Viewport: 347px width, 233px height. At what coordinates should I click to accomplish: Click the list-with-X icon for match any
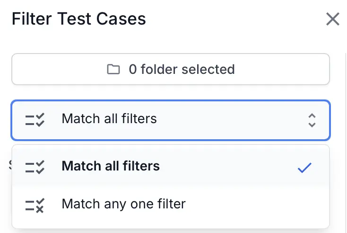click(35, 205)
